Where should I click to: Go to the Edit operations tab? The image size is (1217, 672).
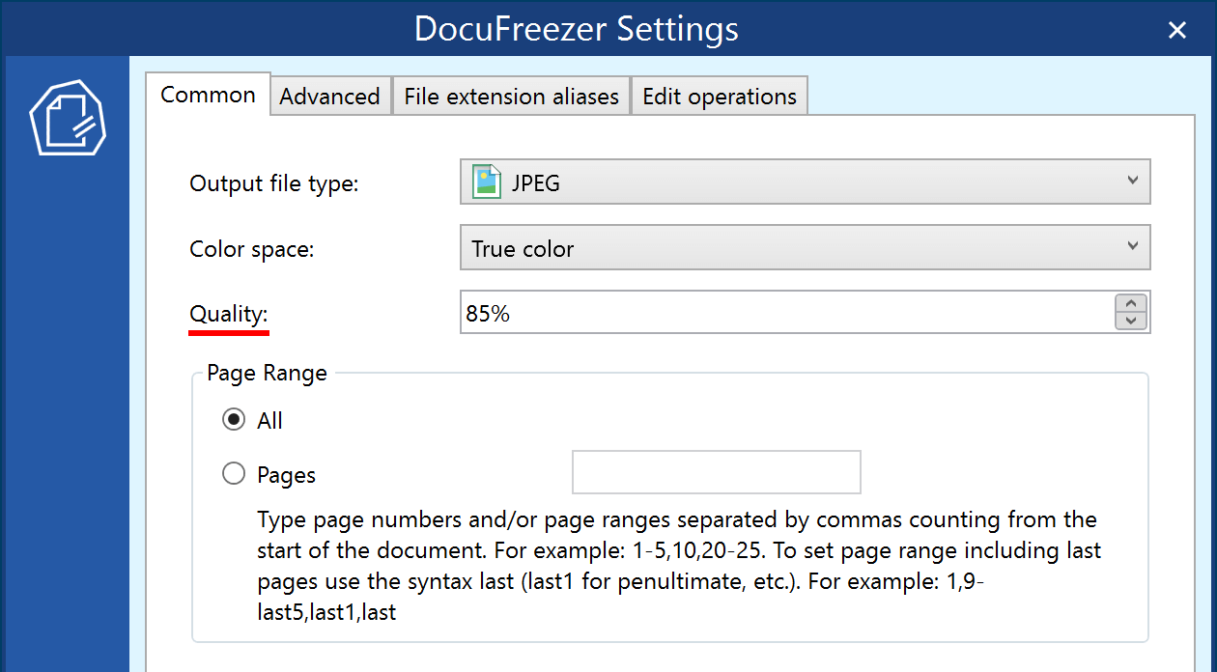719,96
